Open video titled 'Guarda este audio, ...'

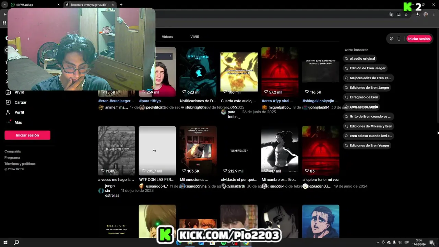[x=238, y=101]
